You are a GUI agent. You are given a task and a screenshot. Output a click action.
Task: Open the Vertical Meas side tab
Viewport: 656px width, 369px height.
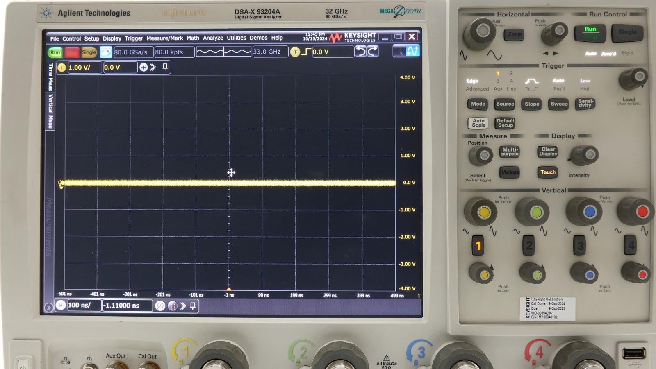pyautogui.click(x=50, y=111)
